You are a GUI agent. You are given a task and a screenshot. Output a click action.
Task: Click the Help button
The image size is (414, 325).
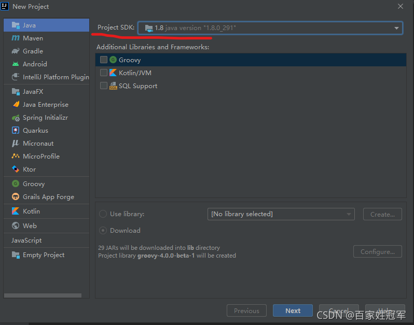click(x=385, y=311)
